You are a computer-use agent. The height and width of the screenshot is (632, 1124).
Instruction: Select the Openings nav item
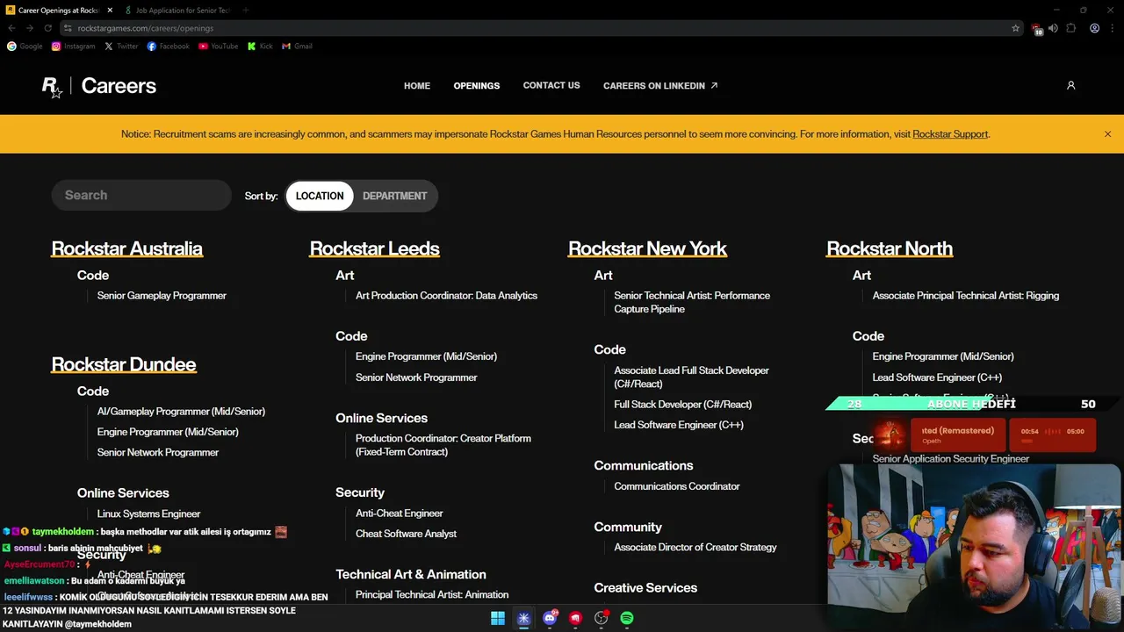(x=477, y=86)
